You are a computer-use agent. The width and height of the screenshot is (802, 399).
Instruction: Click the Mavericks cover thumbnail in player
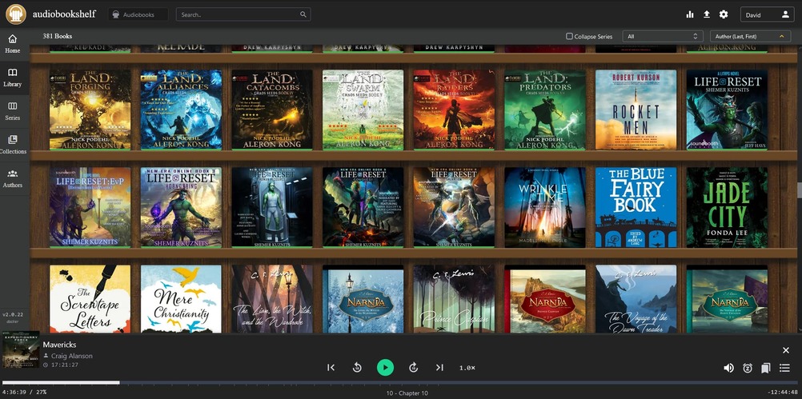(21, 350)
